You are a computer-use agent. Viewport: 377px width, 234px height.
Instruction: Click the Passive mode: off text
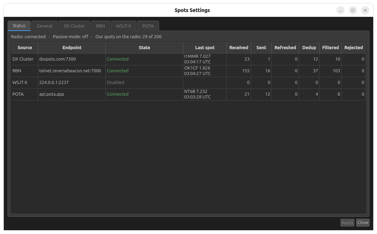pos(71,37)
